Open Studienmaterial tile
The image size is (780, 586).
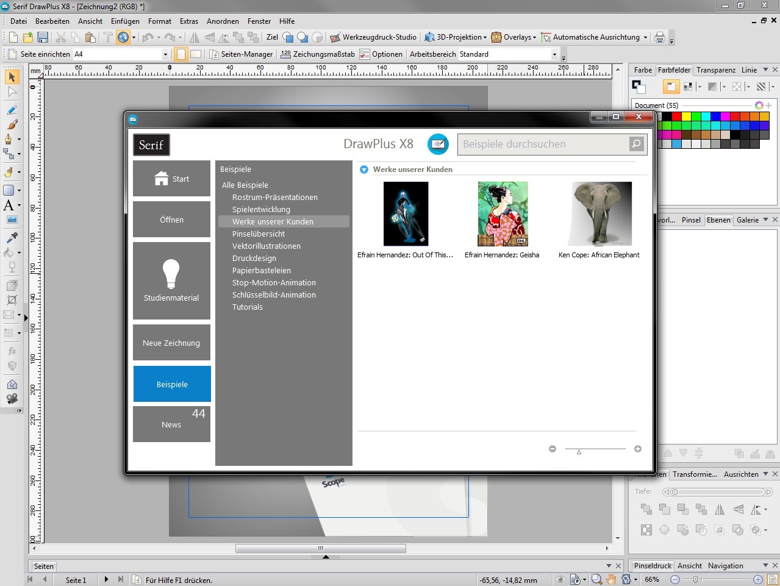pyautogui.click(x=171, y=280)
